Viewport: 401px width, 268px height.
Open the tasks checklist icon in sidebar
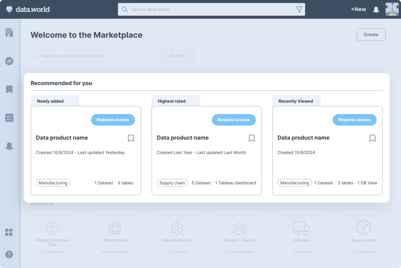(x=9, y=118)
